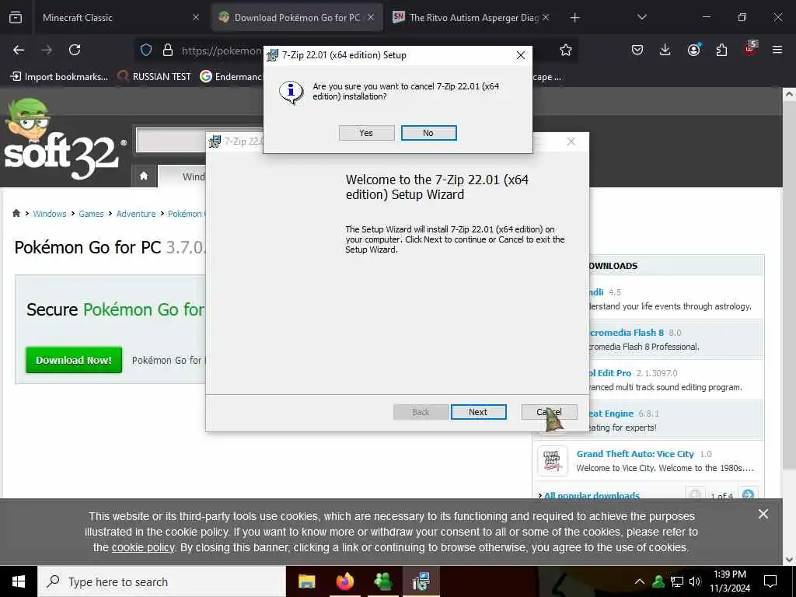The image size is (796, 597).
Task: Click the page scrollbar up arrow
Action: 789,94
